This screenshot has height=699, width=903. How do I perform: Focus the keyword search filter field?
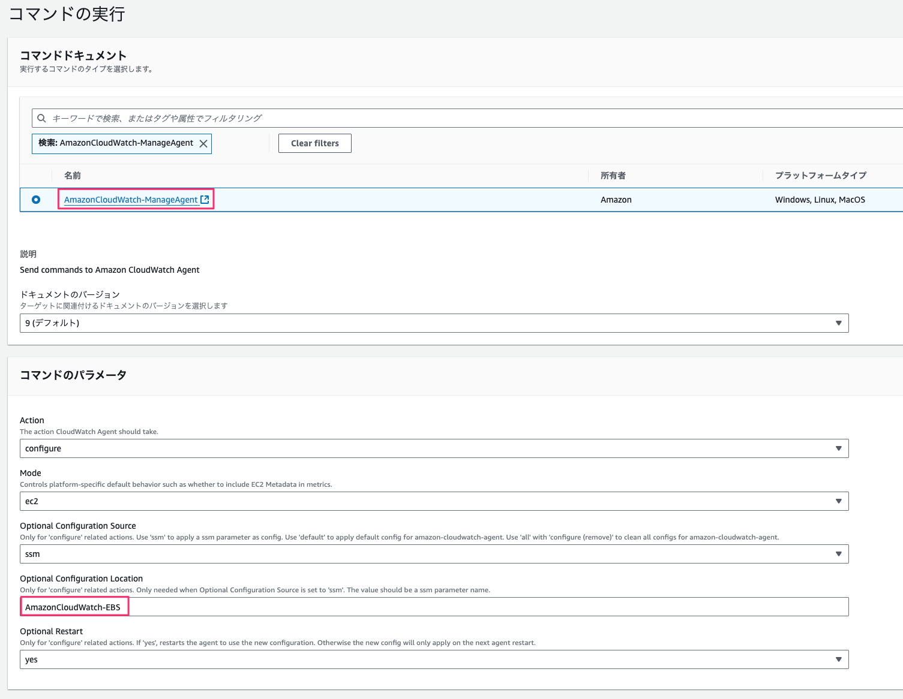tap(467, 118)
